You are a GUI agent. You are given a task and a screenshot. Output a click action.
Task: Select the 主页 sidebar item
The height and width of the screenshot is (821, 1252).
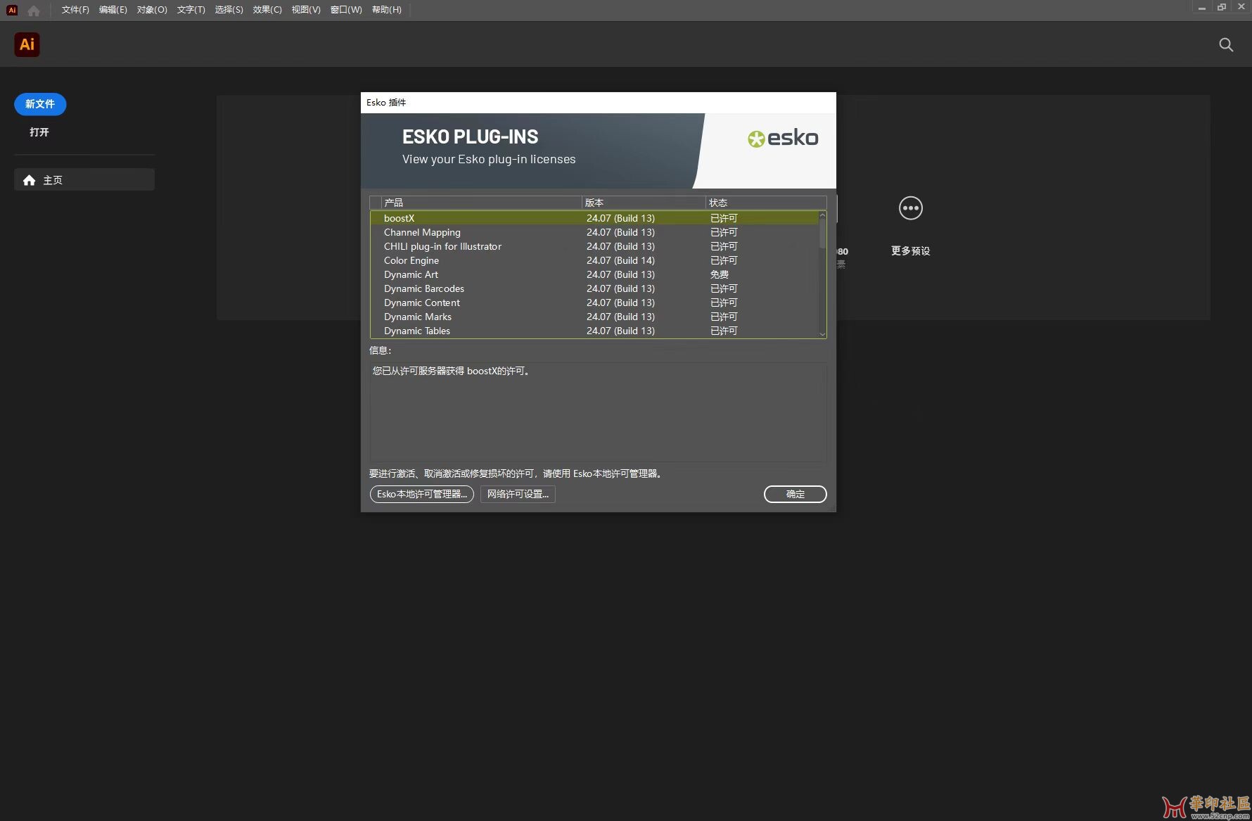pos(84,180)
